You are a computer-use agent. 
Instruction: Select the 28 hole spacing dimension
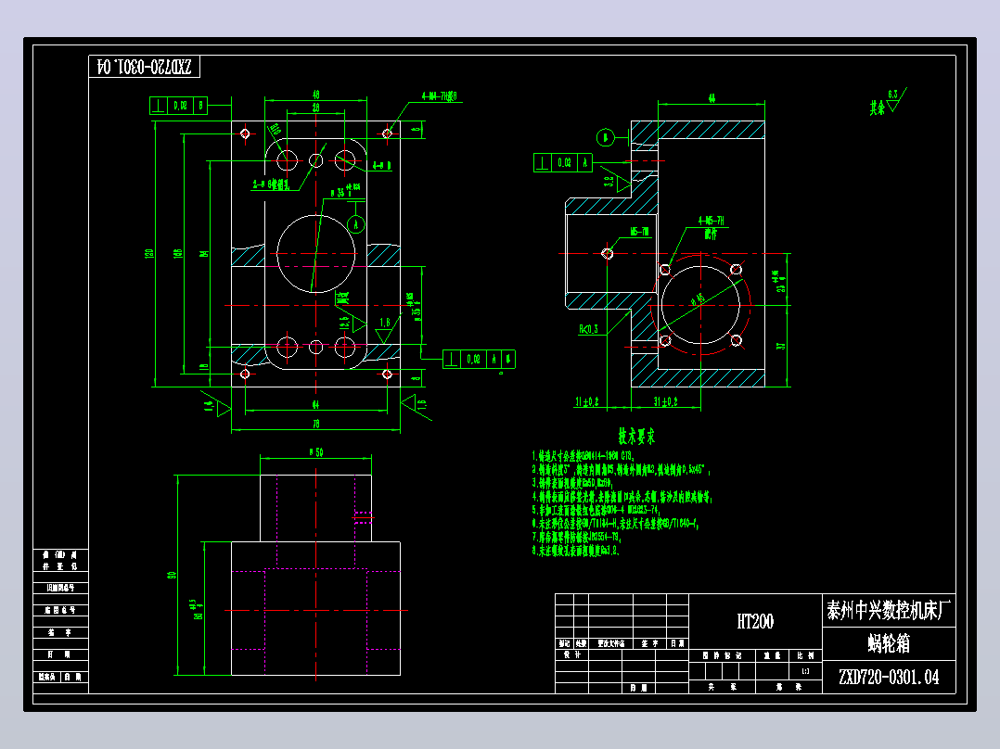(x=315, y=108)
